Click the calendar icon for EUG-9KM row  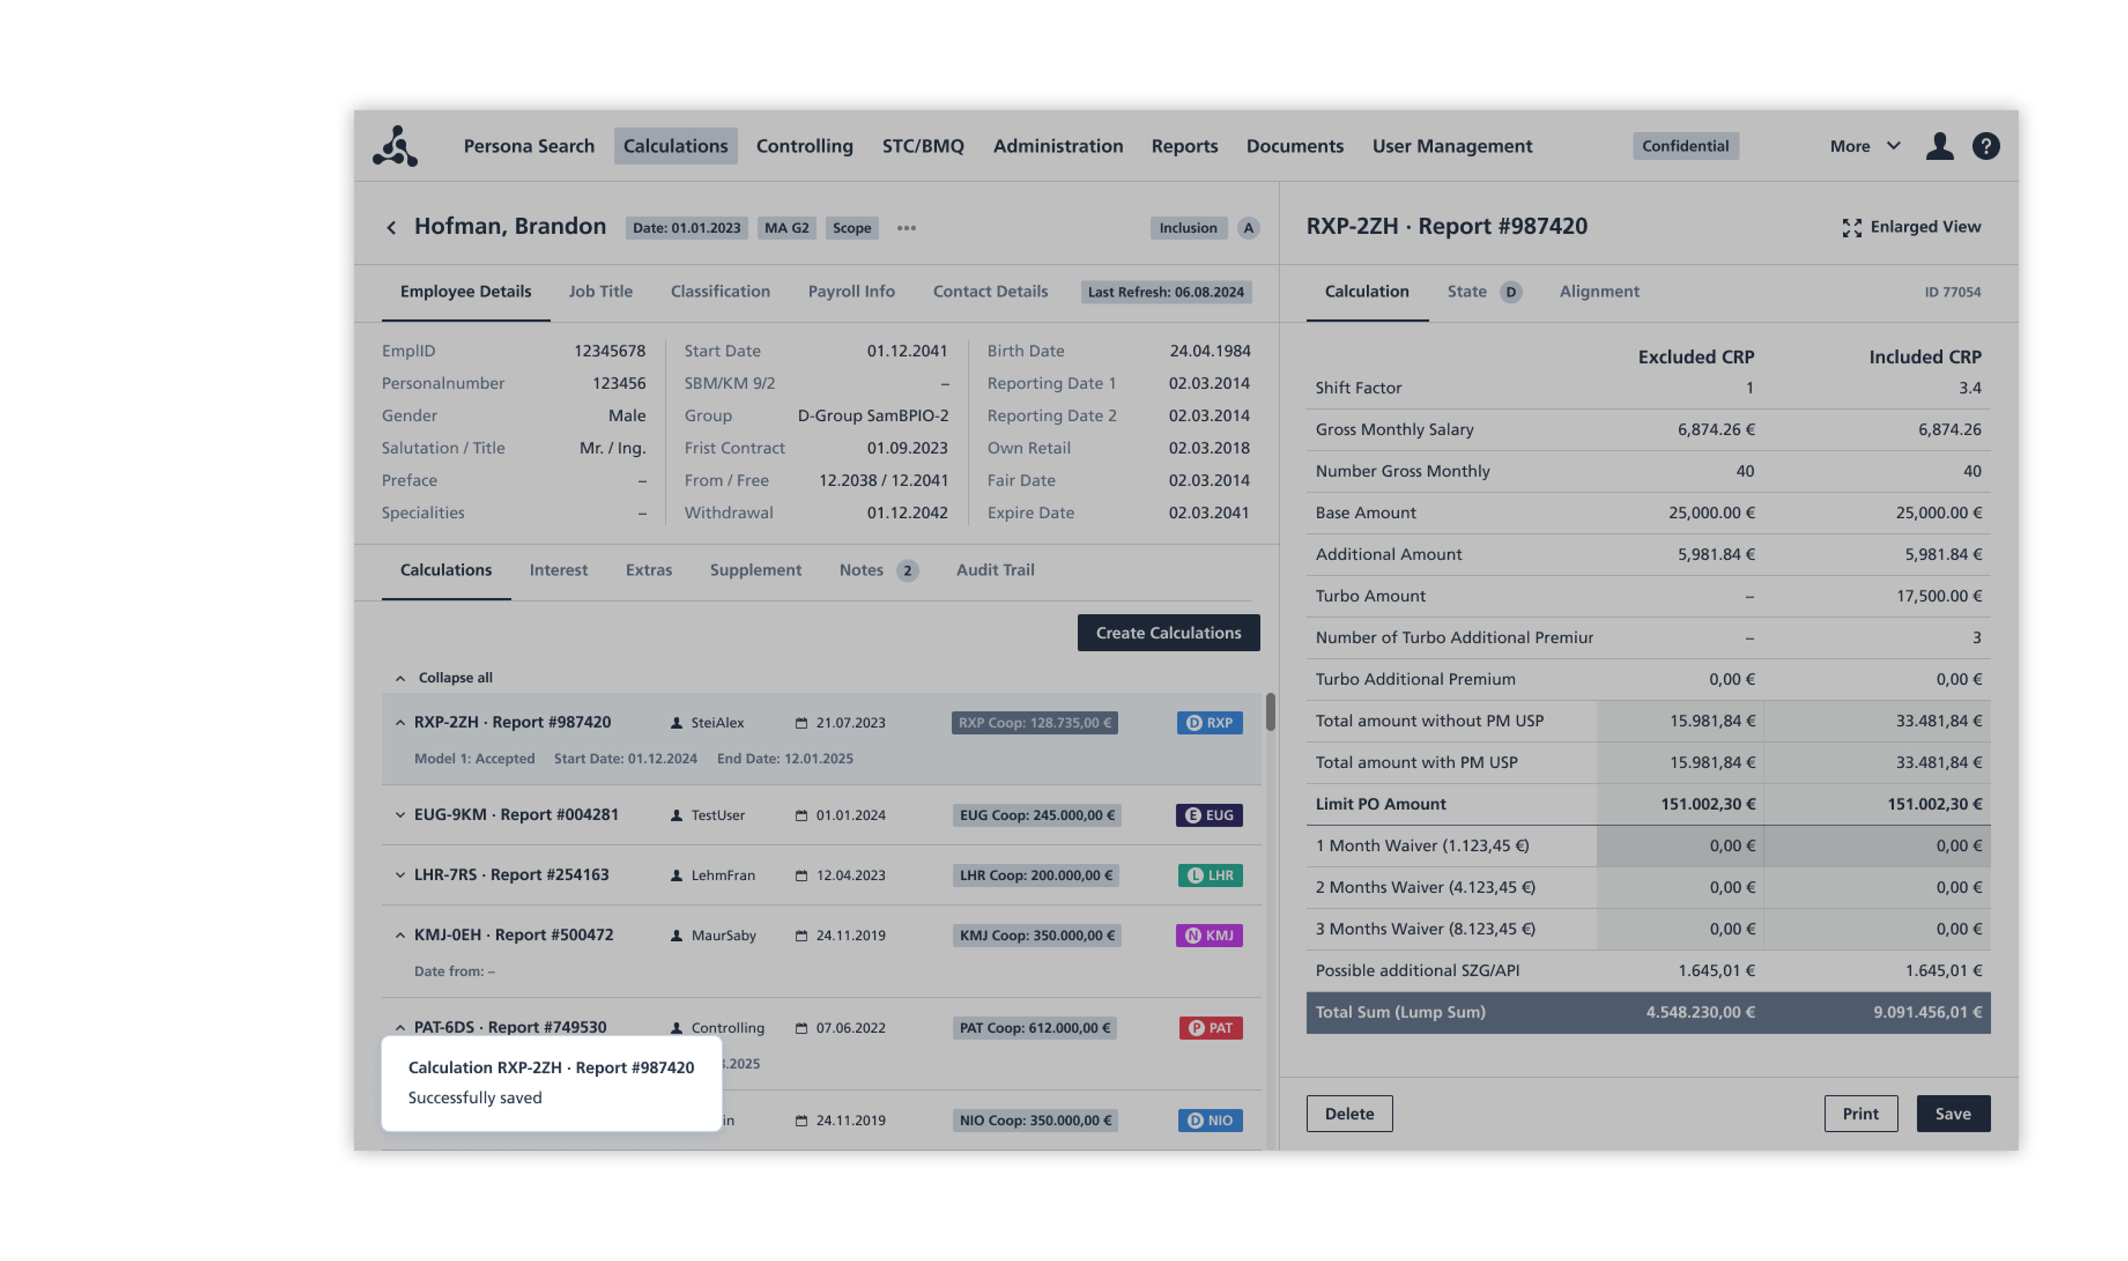(x=800, y=815)
